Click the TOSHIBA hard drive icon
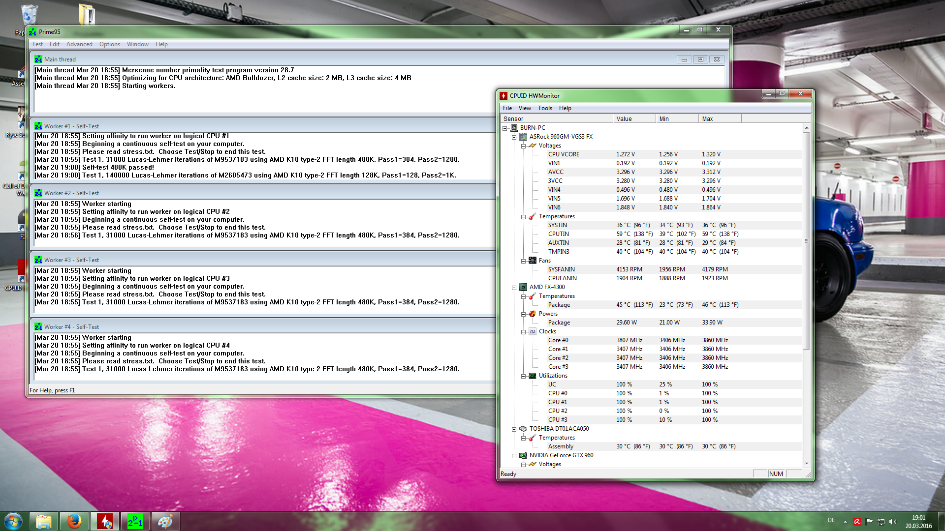Viewport: 945px width, 531px height. coord(523,429)
